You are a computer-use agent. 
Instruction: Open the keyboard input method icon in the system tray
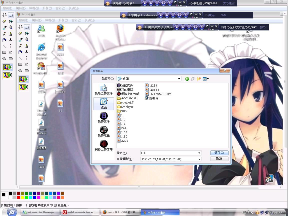pos(244,212)
